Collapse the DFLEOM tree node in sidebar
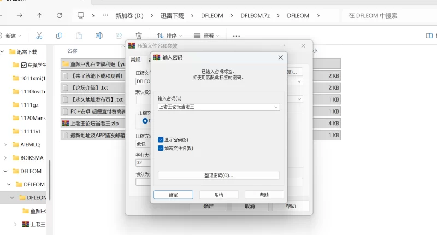 (5, 171)
